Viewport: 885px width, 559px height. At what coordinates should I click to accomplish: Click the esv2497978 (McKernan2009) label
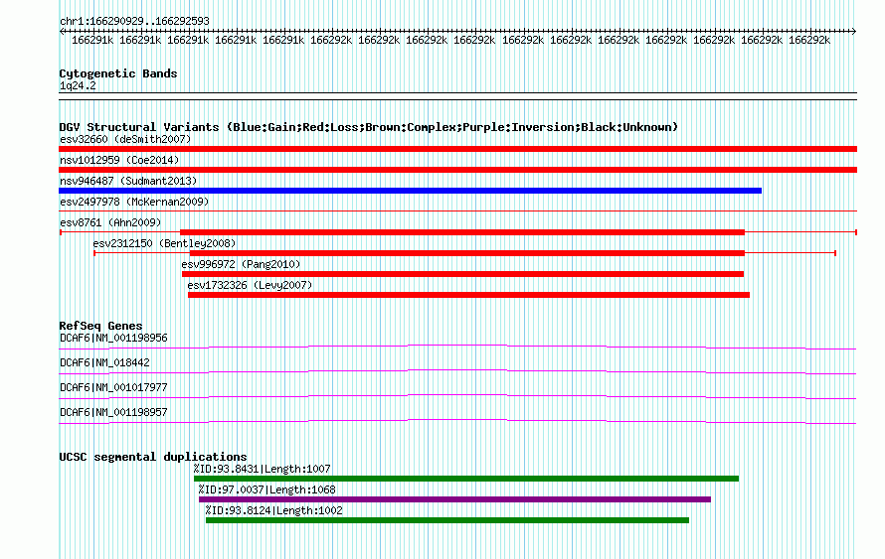click(x=134, y=202)
